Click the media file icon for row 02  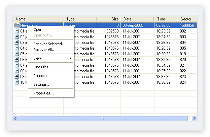pos(17,37)
